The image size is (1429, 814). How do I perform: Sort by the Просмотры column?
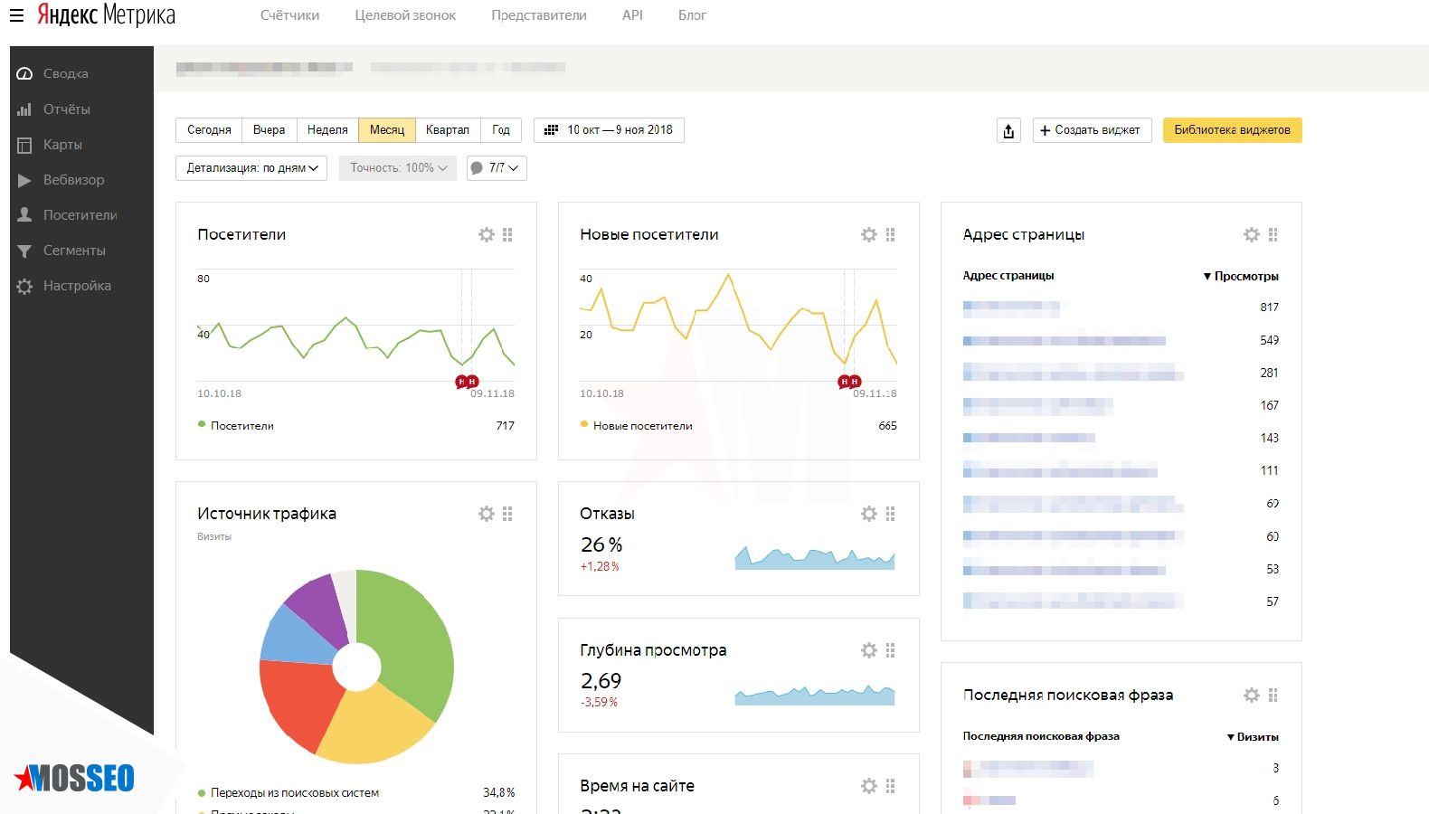tap(1241, 276)
